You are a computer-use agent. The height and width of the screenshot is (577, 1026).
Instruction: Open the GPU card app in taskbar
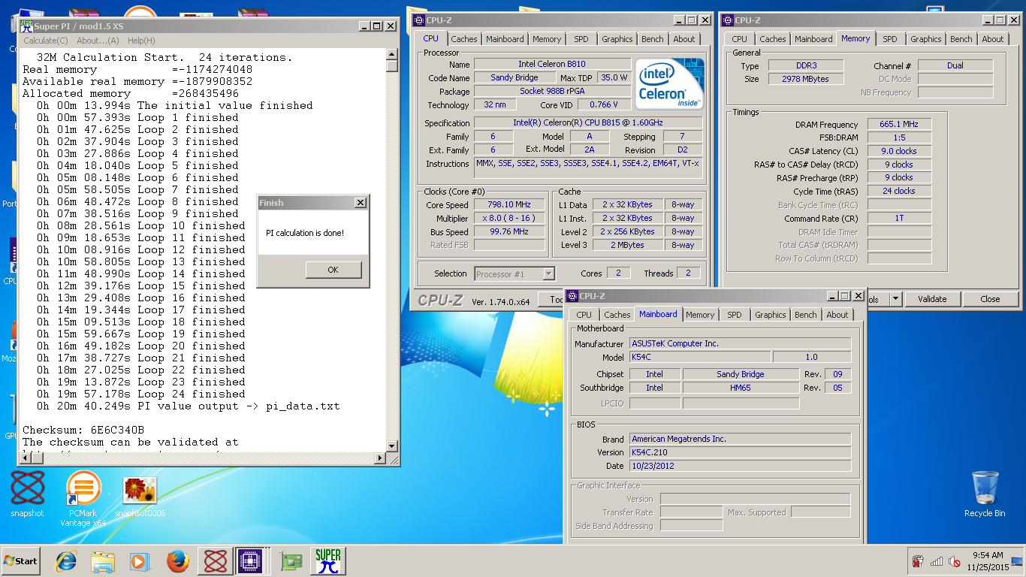pyautogui.click(x=291, y=561)
